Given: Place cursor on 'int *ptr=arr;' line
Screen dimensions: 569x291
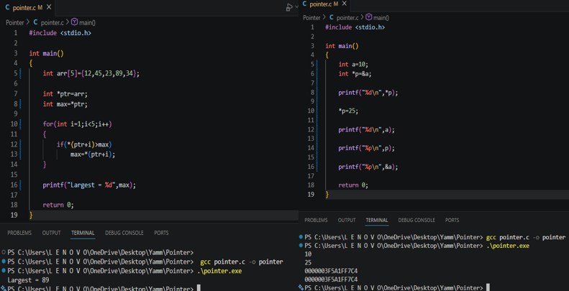Looking at the screenshot, I should [65, 93].
